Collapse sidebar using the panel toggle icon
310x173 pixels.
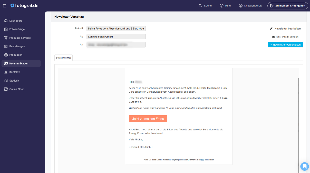coord(5,6)
